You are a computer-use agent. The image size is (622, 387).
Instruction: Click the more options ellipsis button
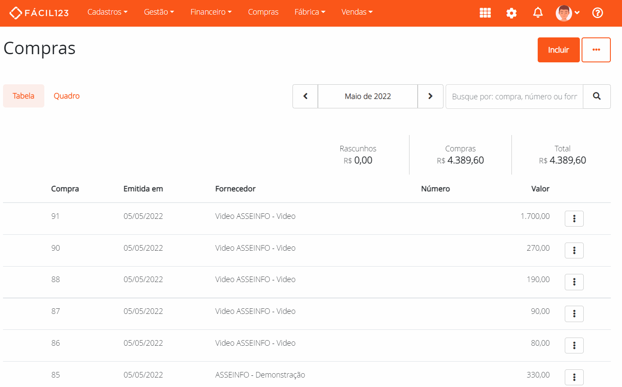pos(596,50)
